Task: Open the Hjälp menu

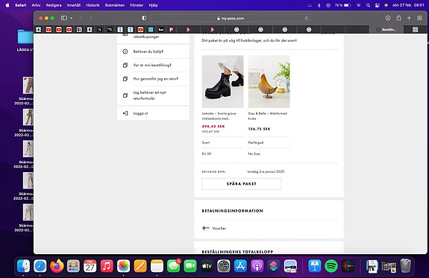Action: click(x=153, y=5)
